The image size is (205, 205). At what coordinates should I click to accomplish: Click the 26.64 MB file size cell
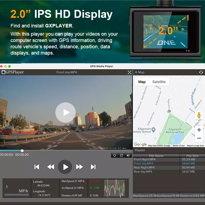(188, 164)
